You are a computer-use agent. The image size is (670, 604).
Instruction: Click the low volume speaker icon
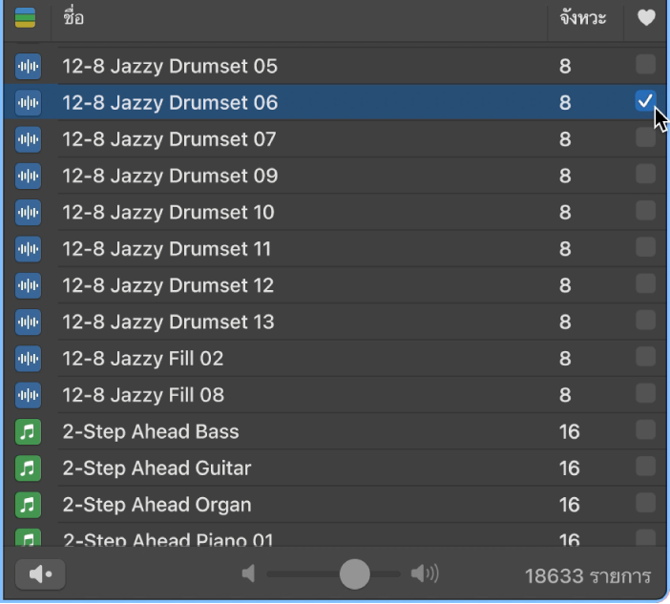coord(249,573)
